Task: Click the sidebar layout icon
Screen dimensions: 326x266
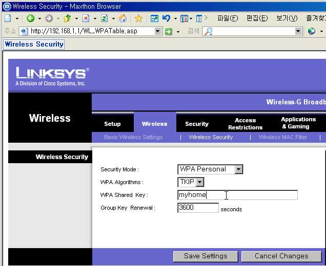Action: 199,19
